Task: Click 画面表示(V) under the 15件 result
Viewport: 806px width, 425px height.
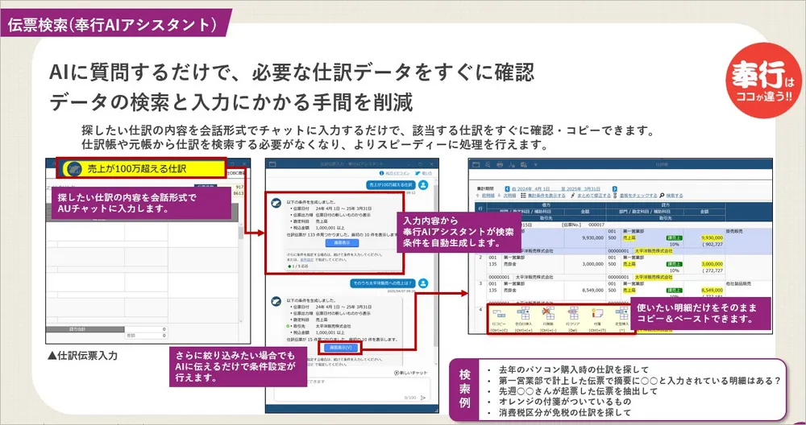Action: point(343,348)
